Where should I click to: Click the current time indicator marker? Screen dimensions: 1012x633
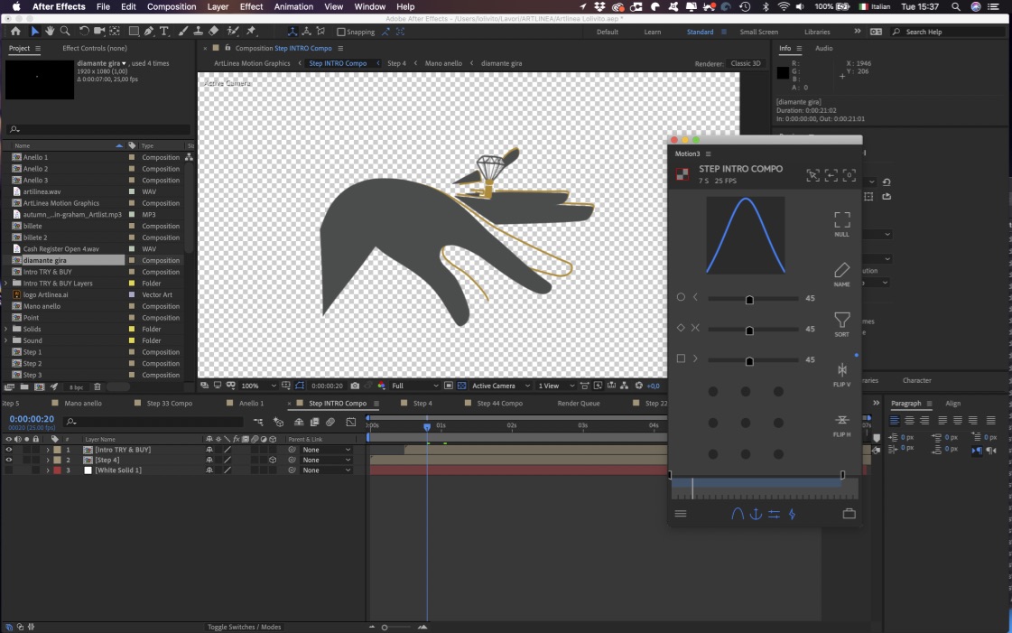[427, 426]
